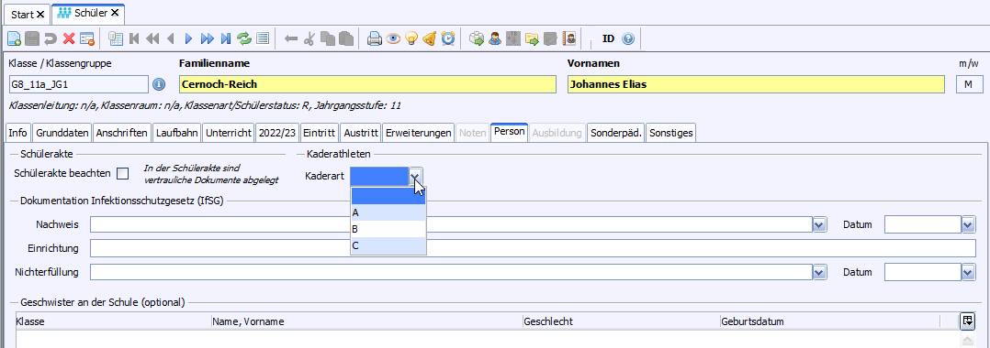Image resolution: width=990 pixels, height=348 pixels.
Task: Open the alarm clock reminder icon
Action: coord(447,39)
